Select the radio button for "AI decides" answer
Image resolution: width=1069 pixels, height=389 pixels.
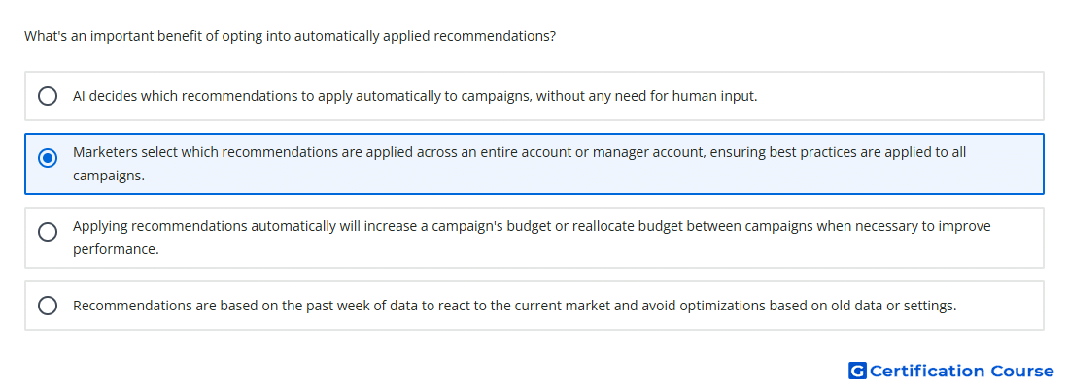pyautogui.click(x=48, y=96)
